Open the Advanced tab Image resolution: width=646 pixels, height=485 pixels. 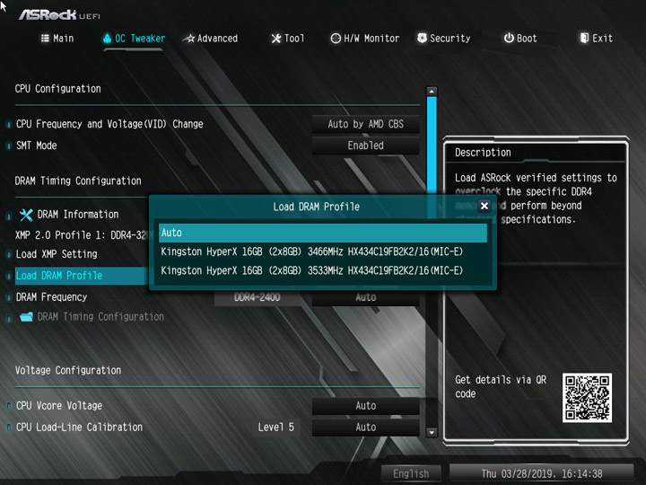(210, 39)
